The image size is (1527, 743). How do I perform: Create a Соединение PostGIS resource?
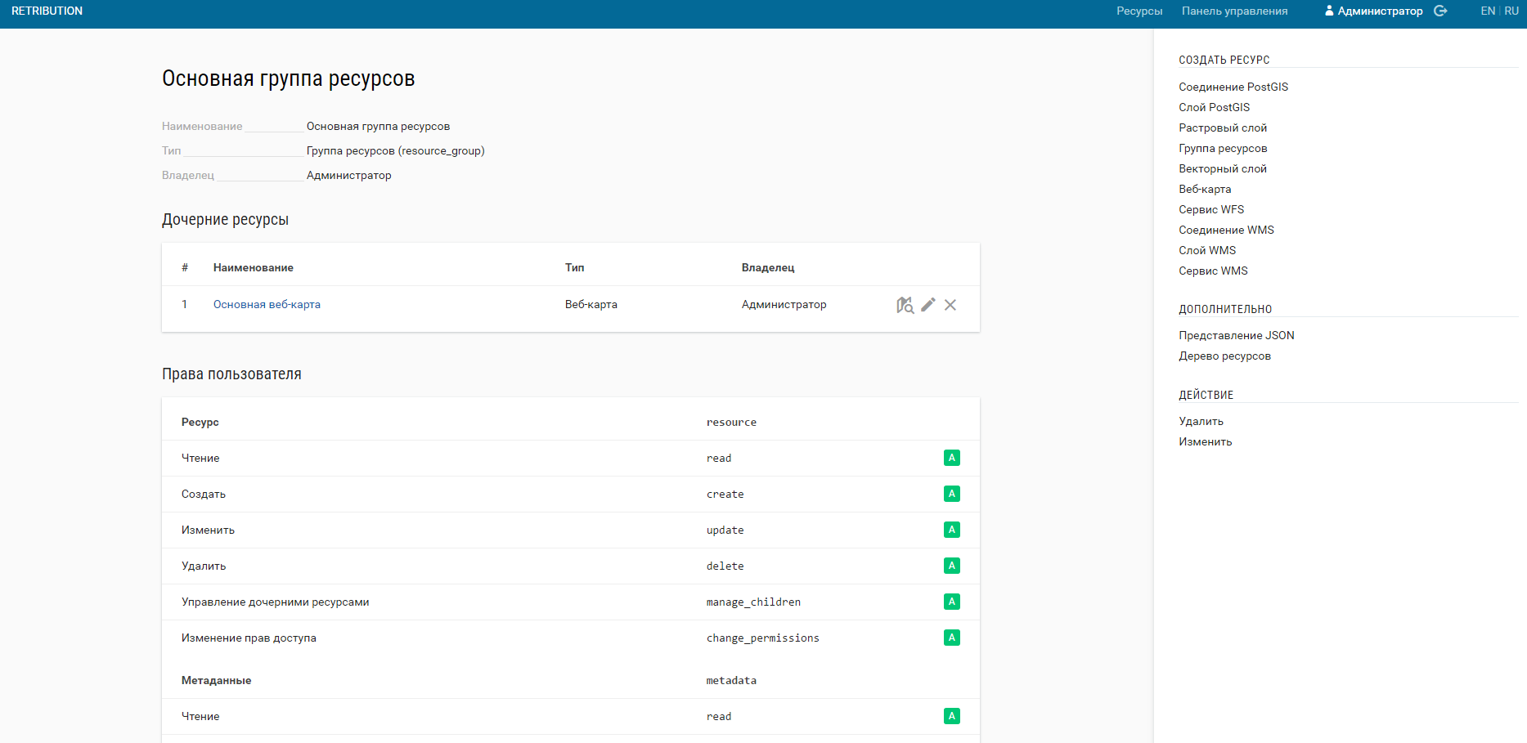(x=1233, y=87)
